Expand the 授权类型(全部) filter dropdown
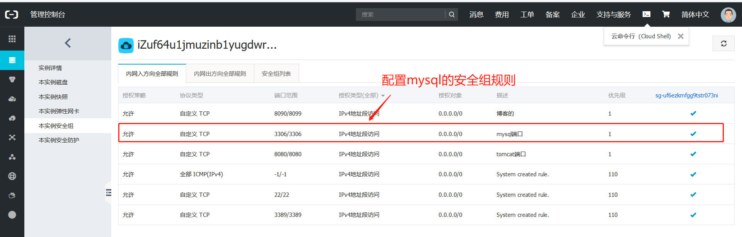742x237 pixels. pyautogui.click(x=362, y=95)
